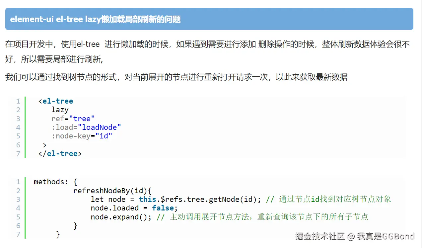This screenshot has height=248, width=422.
Task: Click line number 1 of the methods code block
Action: [x=18, y=182]
